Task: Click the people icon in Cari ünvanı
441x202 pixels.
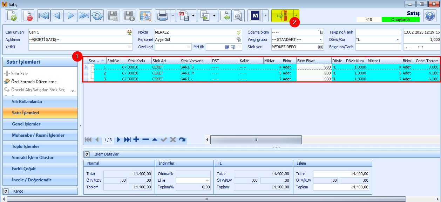Action: [x=130, y=32]
